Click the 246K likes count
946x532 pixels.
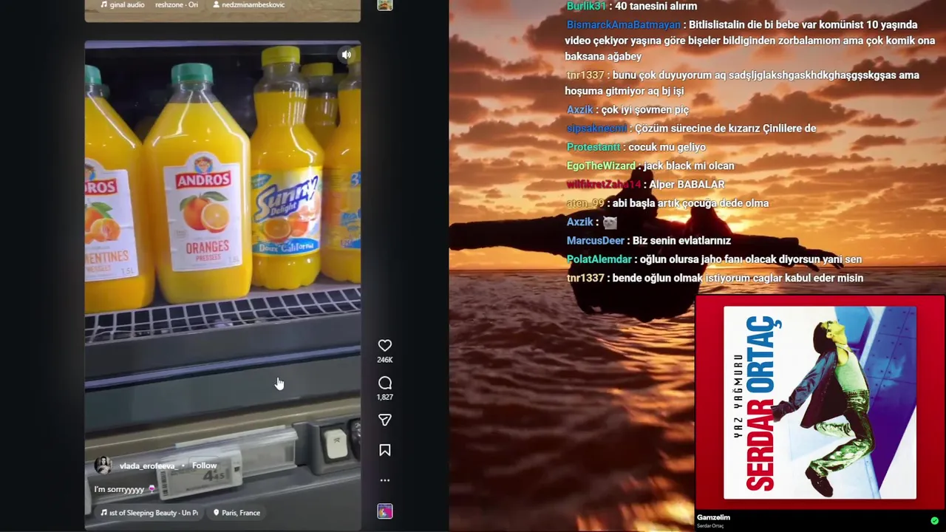[385, 360]
